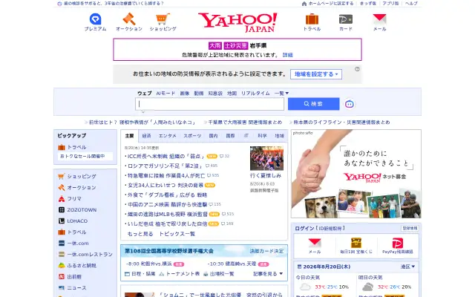Switch search to AIモード

pos(166,94)
